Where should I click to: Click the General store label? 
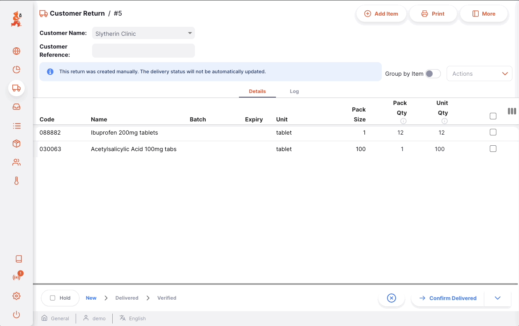(x=60, y=319)
